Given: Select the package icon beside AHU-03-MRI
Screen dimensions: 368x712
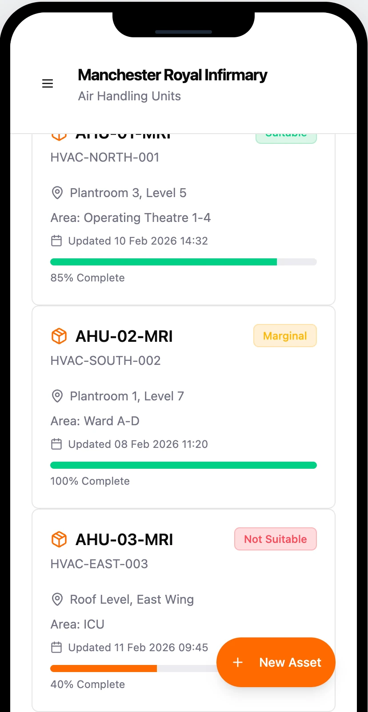Looking at the screenshot, I should click(x=59, y=539).
